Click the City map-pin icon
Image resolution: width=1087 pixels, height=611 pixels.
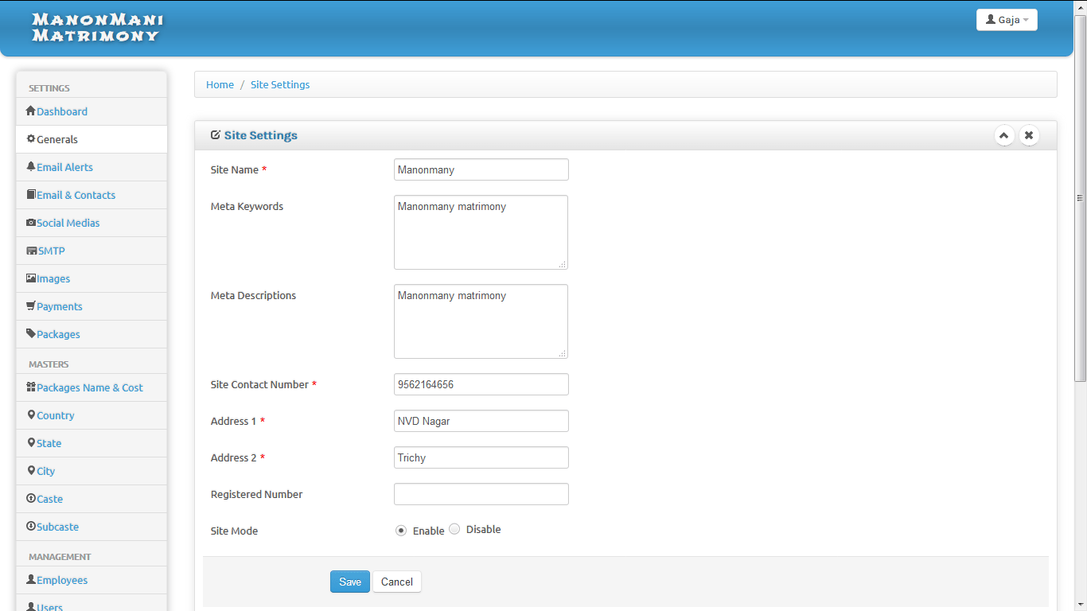[31, 471]
